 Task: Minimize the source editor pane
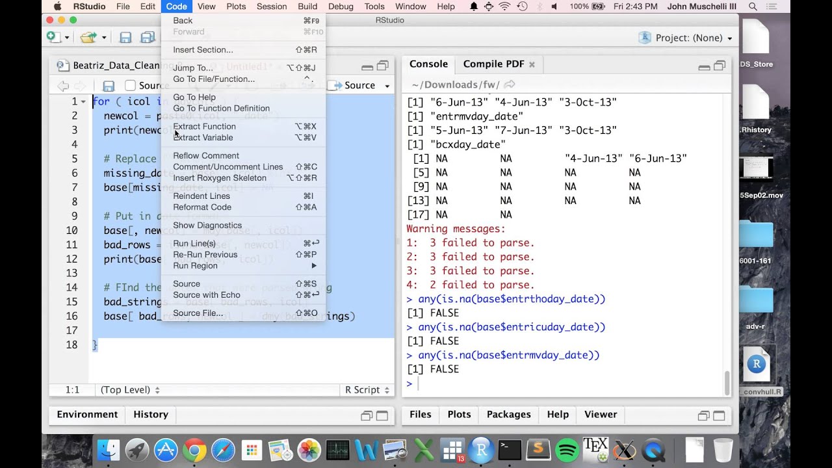pos(367,66)
